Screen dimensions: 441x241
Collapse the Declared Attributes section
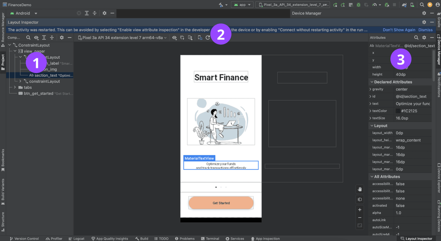[x=372, y=82]
